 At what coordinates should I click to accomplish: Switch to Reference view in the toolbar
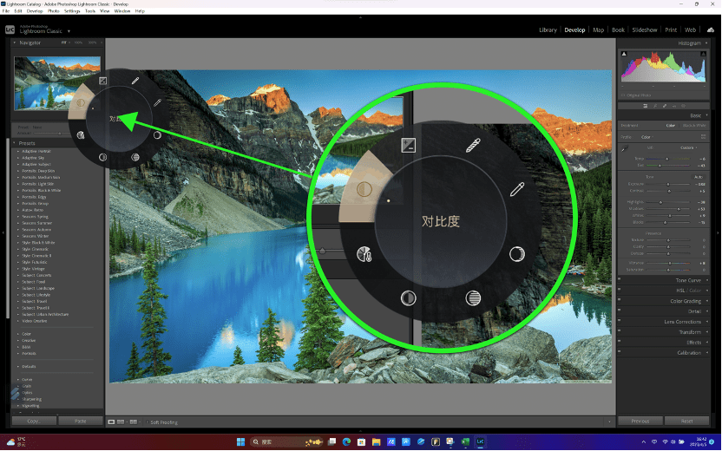click(121, 422)
